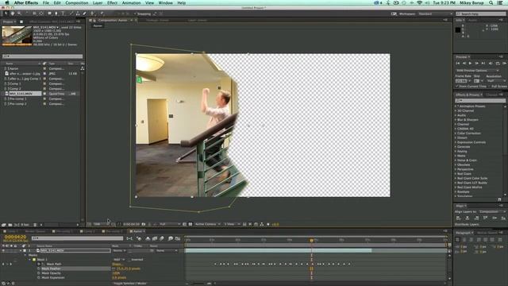Image resolution: width=508 pixels, height=286 pixels.
Task: Jump to last frame in Preview panel
Action: click(483, 64)
